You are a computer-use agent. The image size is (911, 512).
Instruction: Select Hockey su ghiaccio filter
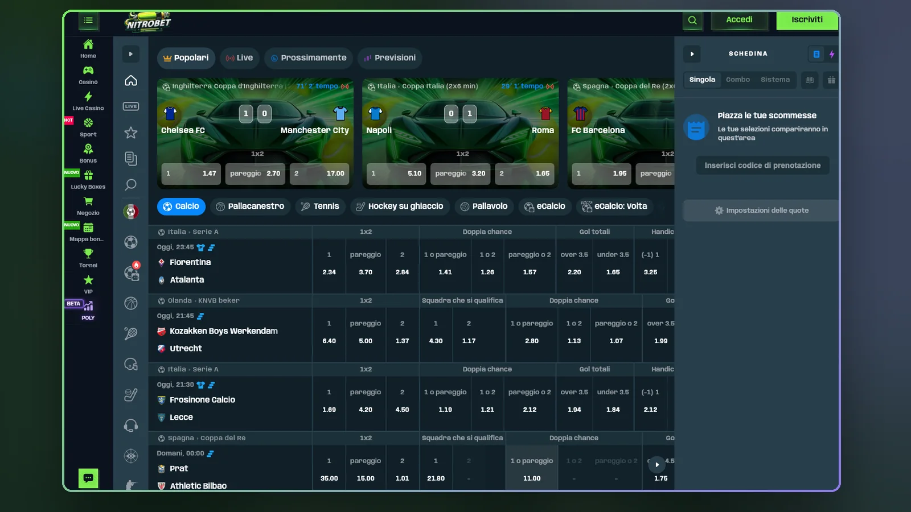click(400, 207)
